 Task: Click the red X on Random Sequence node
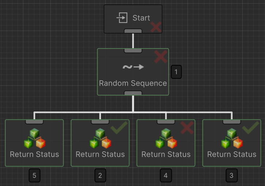(x=160, y=57)
